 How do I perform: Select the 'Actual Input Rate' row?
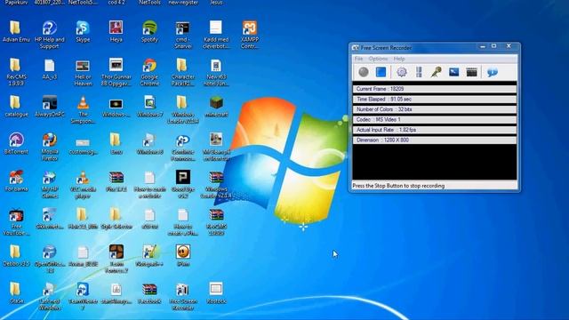click(x=435, y=130)
